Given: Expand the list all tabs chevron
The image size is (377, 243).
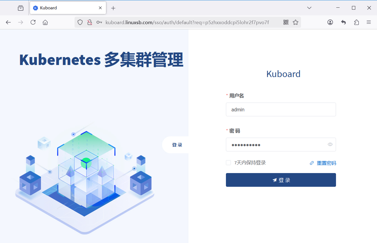Looking at the screenshot, I should tap(309, 8).
